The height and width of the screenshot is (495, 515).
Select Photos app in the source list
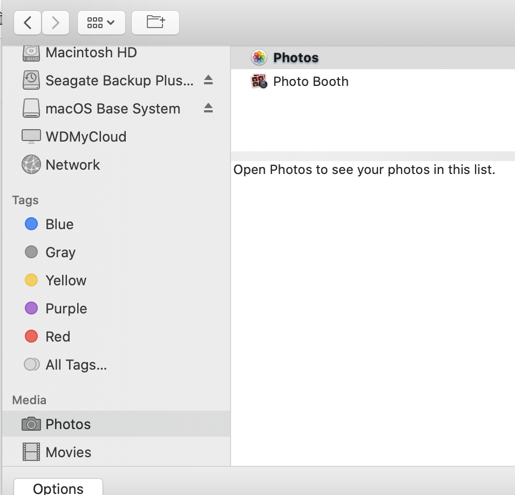373,57
